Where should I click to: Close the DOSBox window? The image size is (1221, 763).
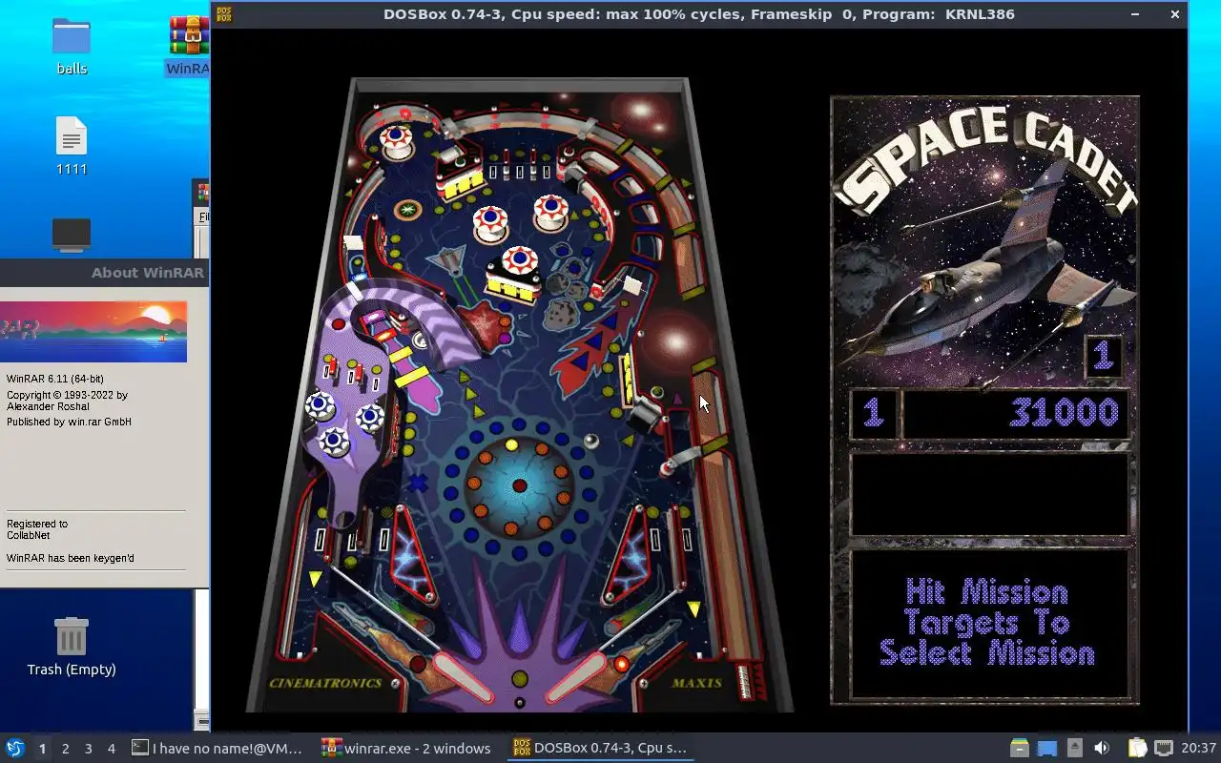coord(1175,14)
